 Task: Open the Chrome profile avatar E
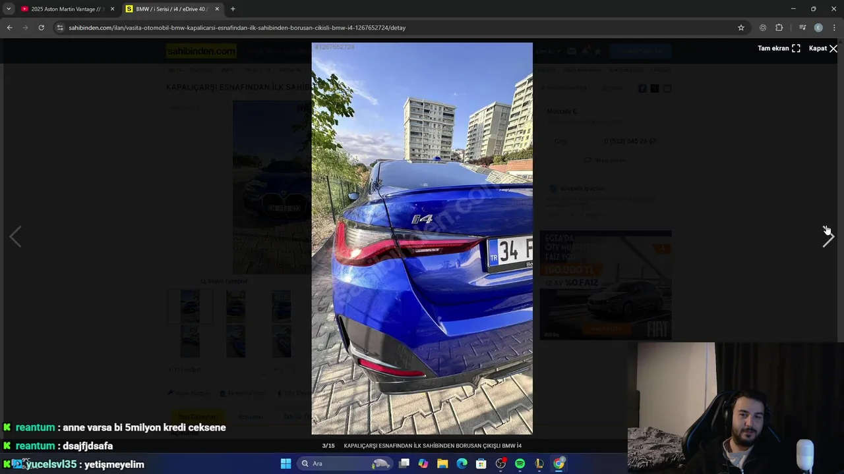tap(818, 28)
